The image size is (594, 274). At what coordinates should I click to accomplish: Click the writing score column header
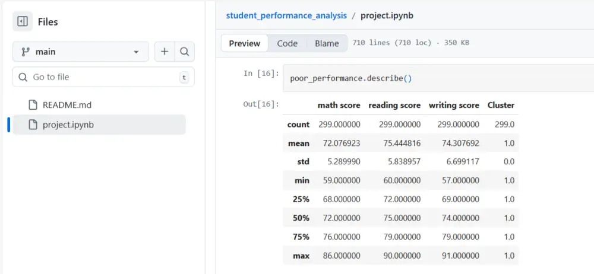[x=454, y=105]
